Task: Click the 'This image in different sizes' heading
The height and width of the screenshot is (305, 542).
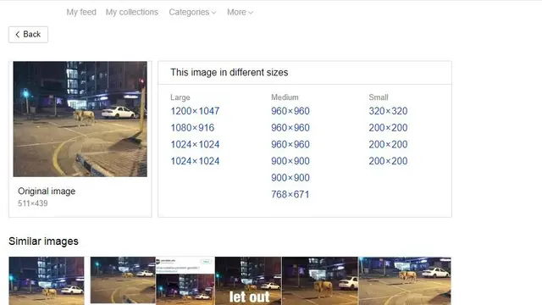Action: (230, 72)
